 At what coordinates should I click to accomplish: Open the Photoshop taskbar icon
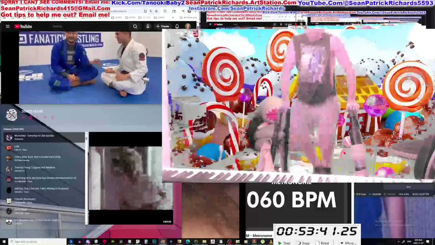click(x=154, y=242)
